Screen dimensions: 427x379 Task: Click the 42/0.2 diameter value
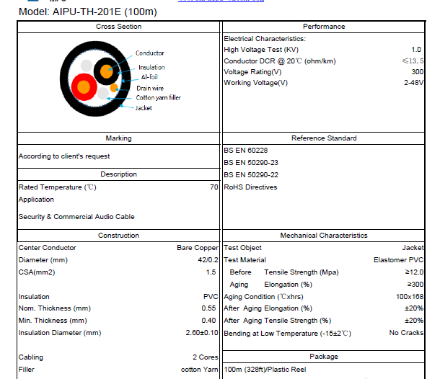tap(208, 260)
